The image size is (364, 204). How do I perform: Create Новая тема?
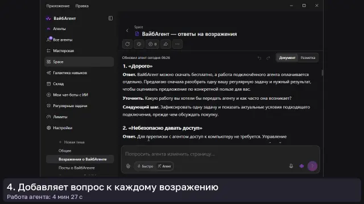tap(72, 142)
